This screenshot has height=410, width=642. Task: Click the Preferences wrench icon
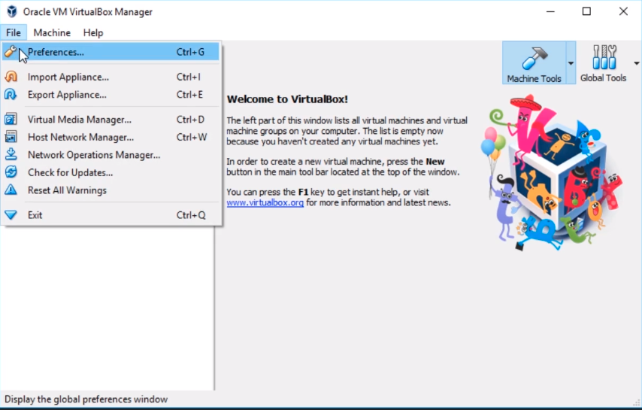[x=11, y=52]
